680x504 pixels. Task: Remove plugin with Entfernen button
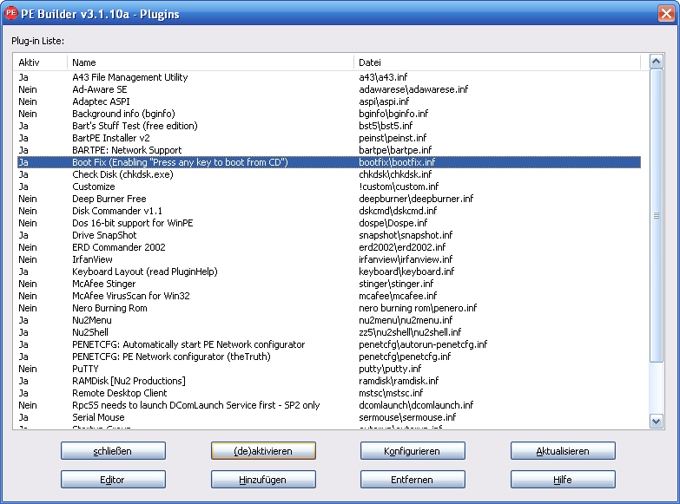pyautogui.click(x=413, y=480)
